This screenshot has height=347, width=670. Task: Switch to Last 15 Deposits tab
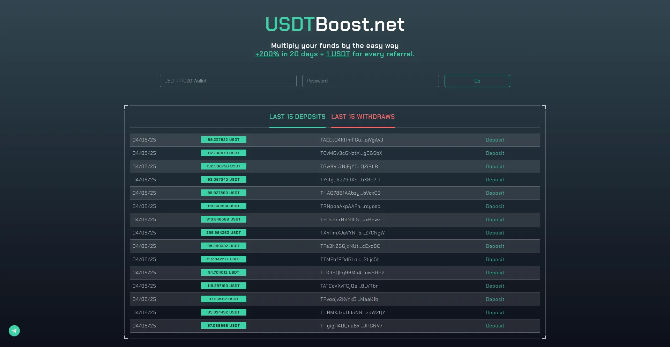297,117
